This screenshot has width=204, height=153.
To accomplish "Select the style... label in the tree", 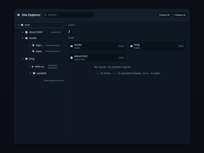I will (x=39, y=51).
